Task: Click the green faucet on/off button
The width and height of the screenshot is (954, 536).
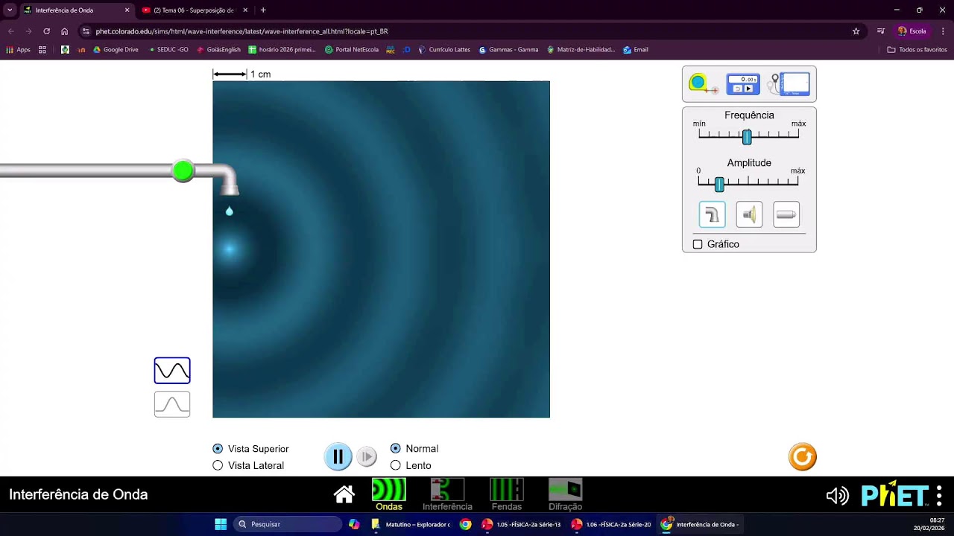Action: point(183,171)
